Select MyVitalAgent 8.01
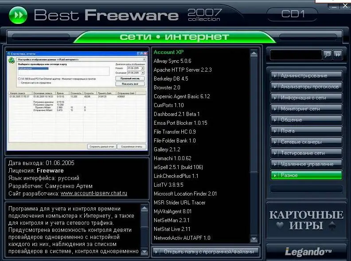 coord(172,211)
